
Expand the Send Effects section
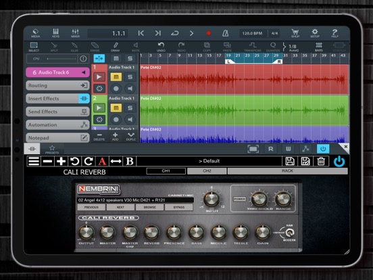57,112
